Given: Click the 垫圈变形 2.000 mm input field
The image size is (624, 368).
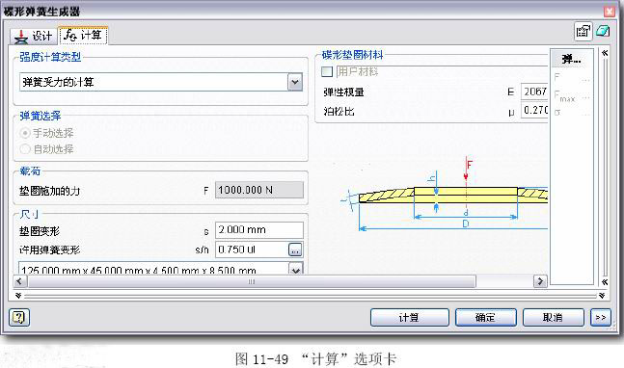Looking at the screenshot, I should (x=259, y=230).
